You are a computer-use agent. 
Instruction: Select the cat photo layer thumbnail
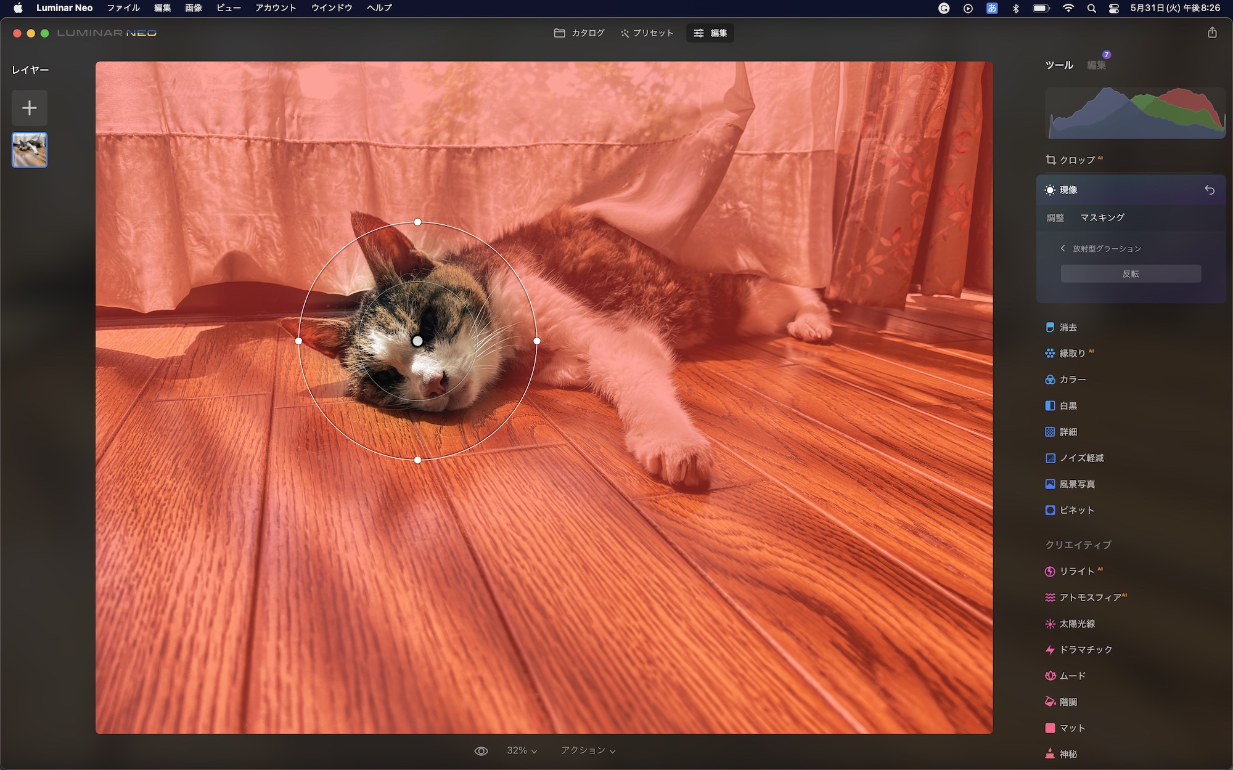tap(30, 150)
